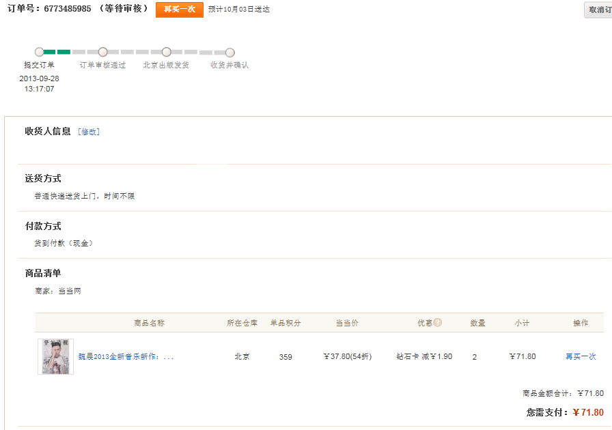612x430 pixels.
Task: Click the 商品金额合计 total line
Action: coord(563,393)
